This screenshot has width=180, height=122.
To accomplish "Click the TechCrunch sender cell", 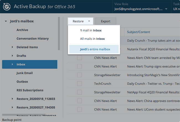I will pos(103,84).
